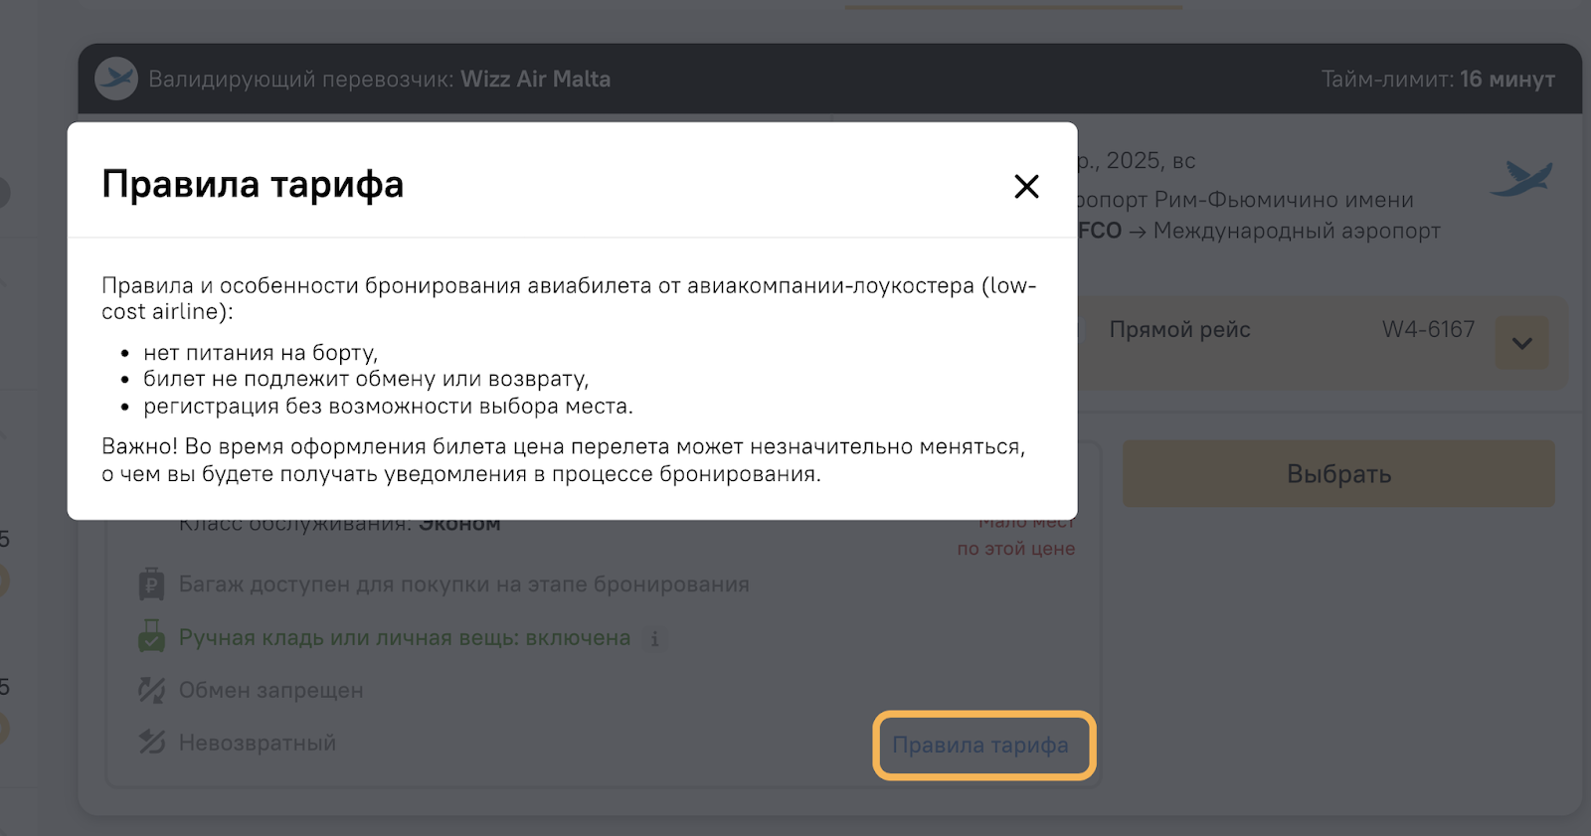This screenshot has height=836, width=1591.
Task: Click "регистрация без возможности выбора места"
Action: coord(388,406)
